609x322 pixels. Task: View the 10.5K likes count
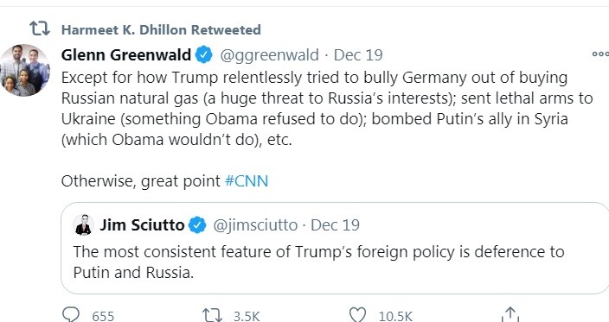click(x=395, y=316)
